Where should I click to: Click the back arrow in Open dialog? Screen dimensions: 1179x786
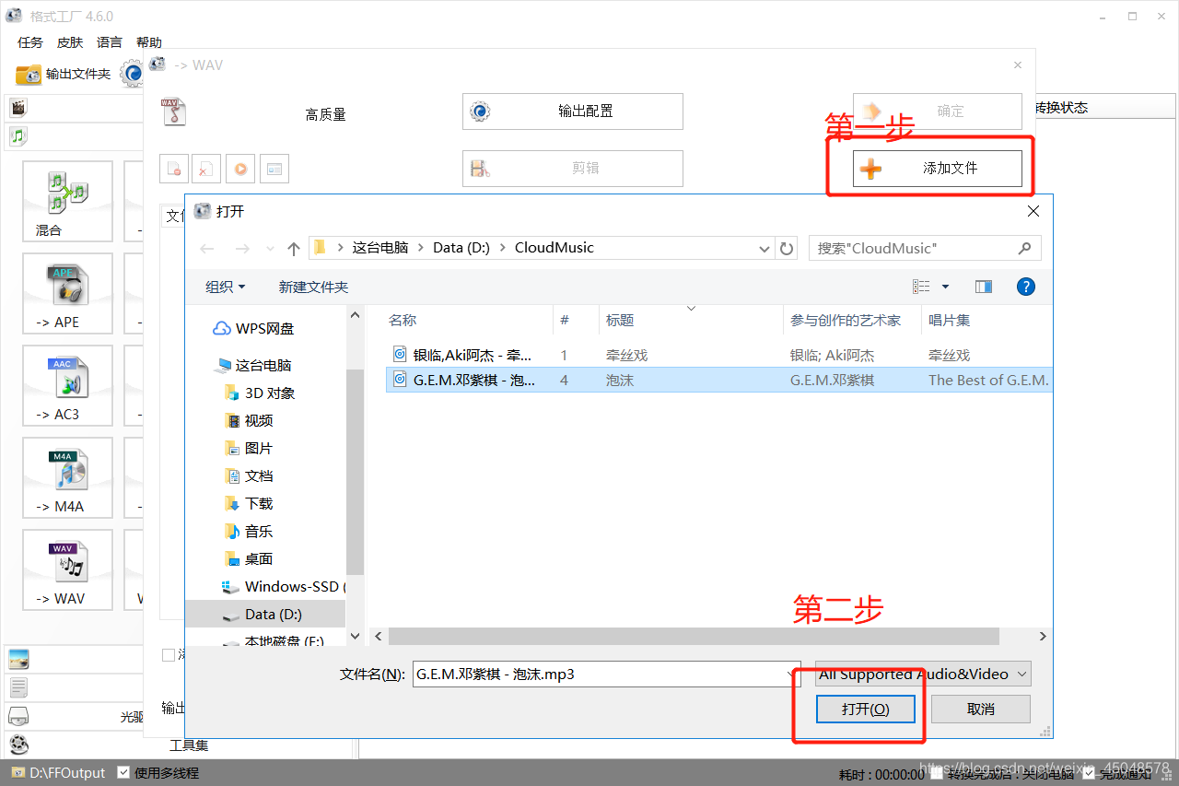click(207, 248)
